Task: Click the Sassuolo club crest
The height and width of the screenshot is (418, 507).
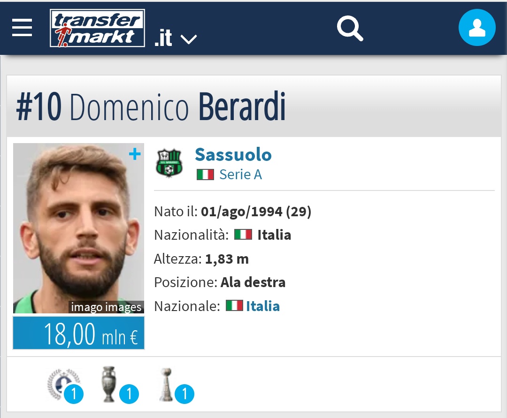Action: [x=169, y=163]
